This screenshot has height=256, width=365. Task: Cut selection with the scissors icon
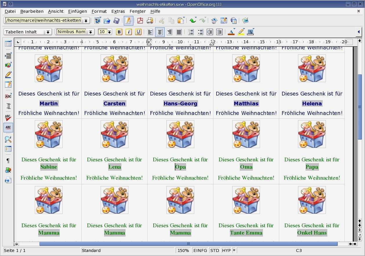point(162,21)
